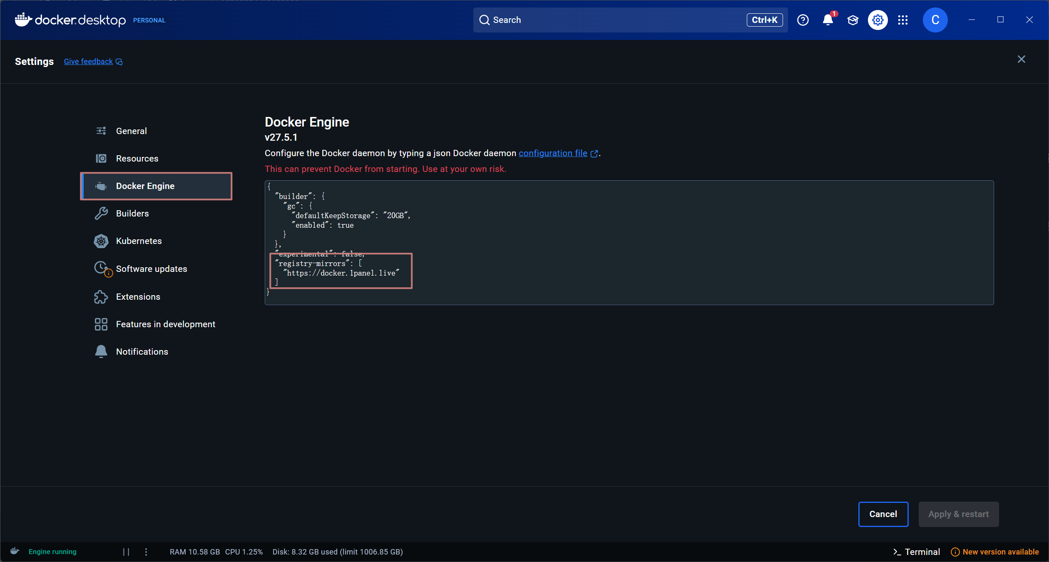This screenshot has width=1049, height=562.
Task: Click the feedback chat icon
Action: [x=119, y=62]
